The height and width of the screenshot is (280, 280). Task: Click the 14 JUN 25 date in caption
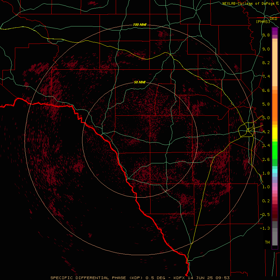(201, 278)
